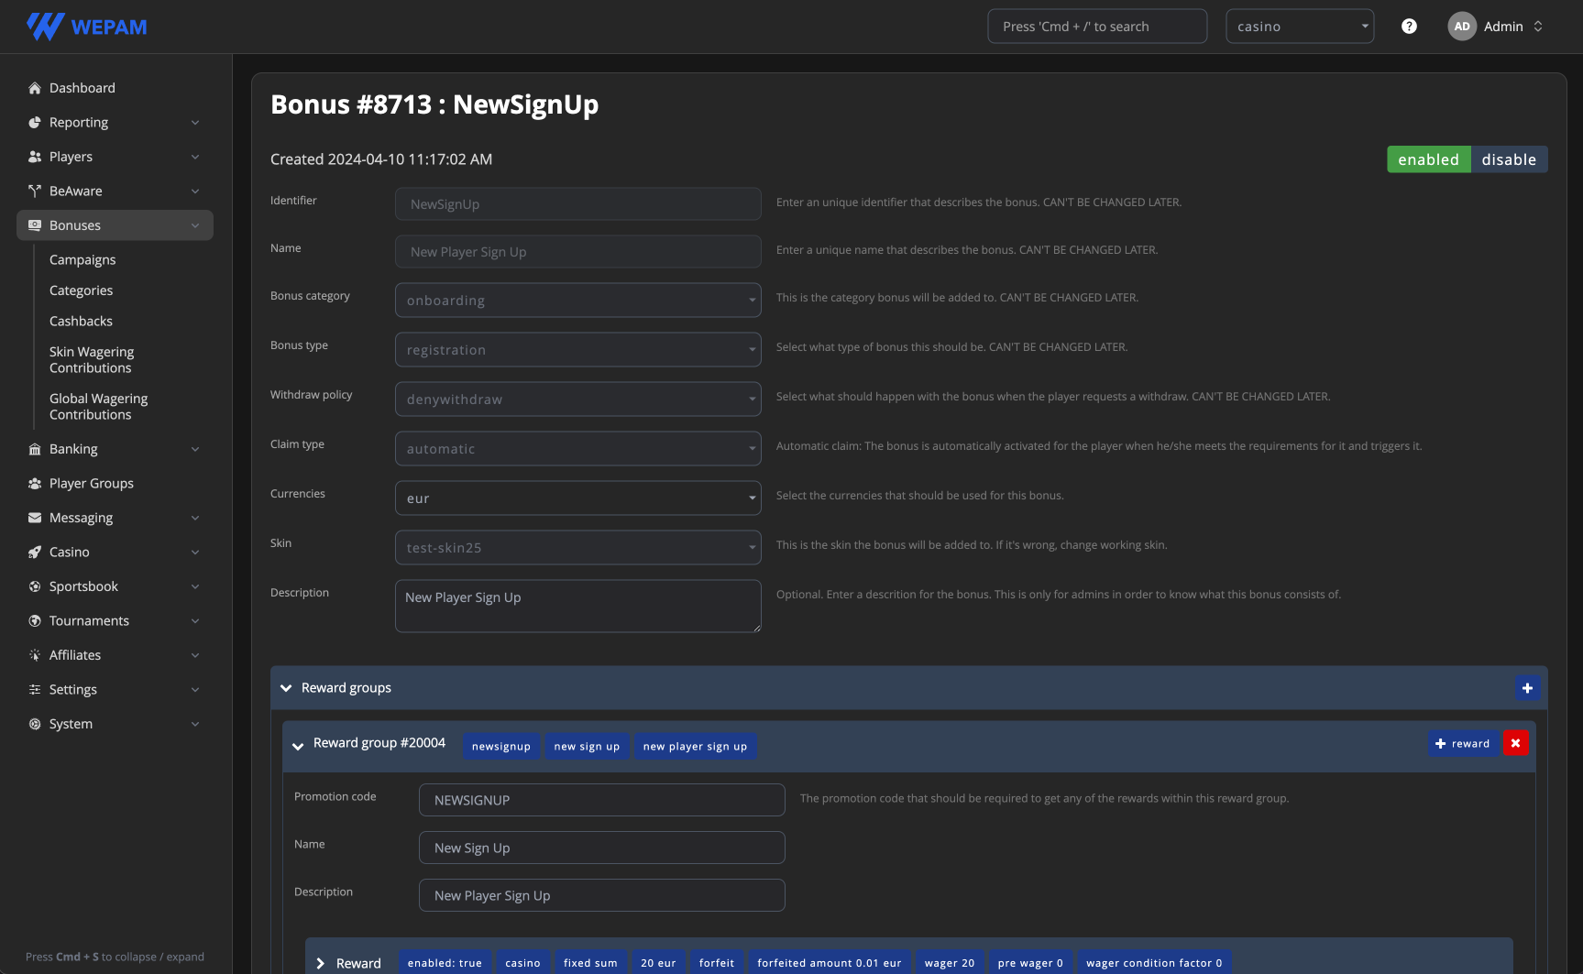Click the bonus Description text area
The height and width of the screenshot is (974, 1583).
pos(577,606)
